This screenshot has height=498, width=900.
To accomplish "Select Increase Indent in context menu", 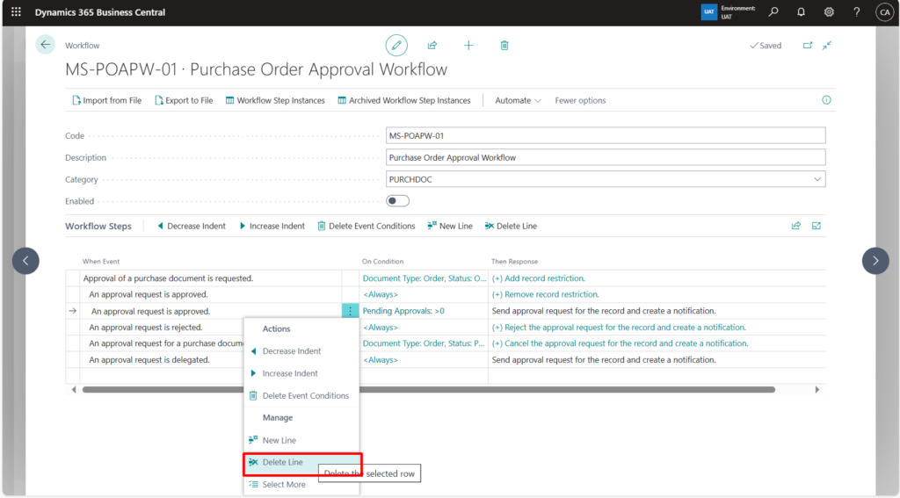I will [x=301, y=373].
